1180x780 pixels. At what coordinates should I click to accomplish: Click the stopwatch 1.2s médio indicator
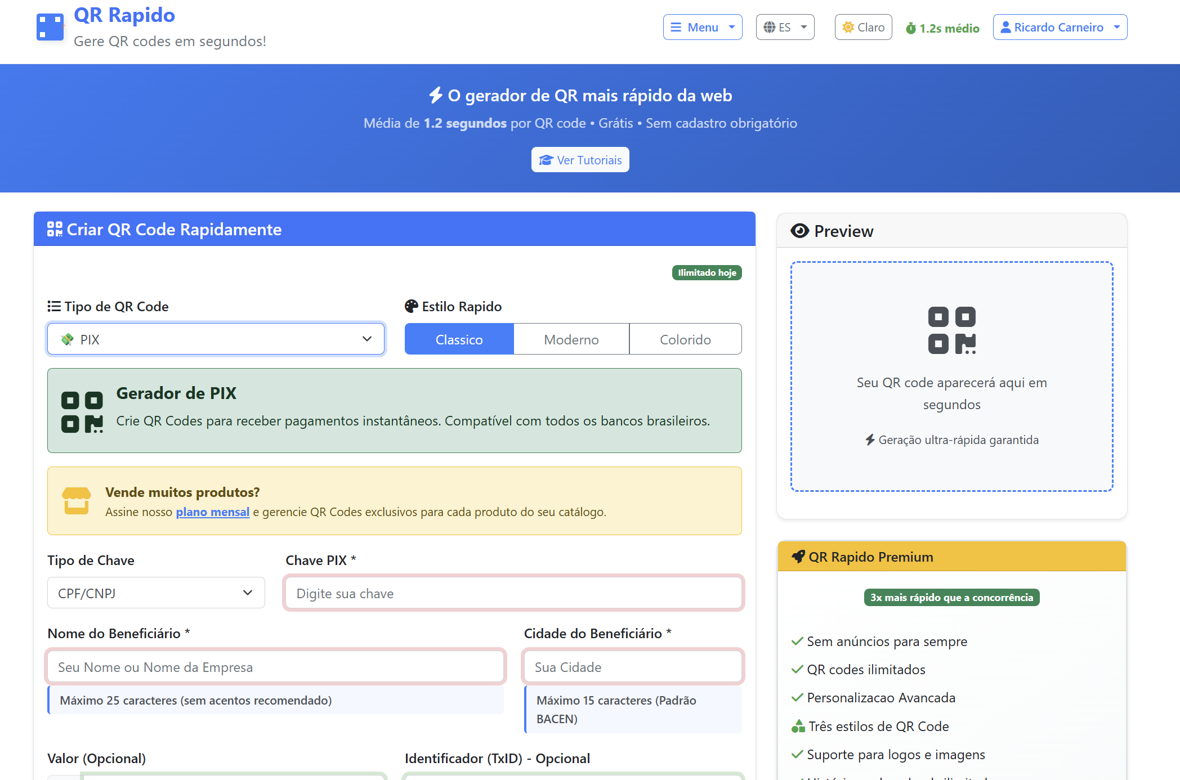tap(942, 28)
